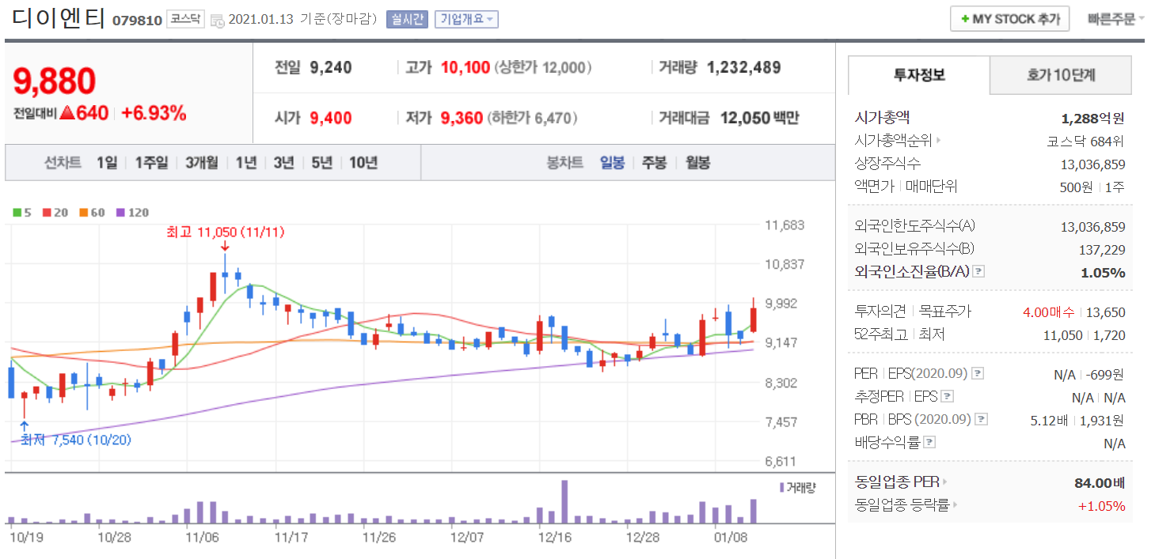Expand the 동일업종 등락률 arrow
Screen dimensions: 1155x559
tap(955, 505)
